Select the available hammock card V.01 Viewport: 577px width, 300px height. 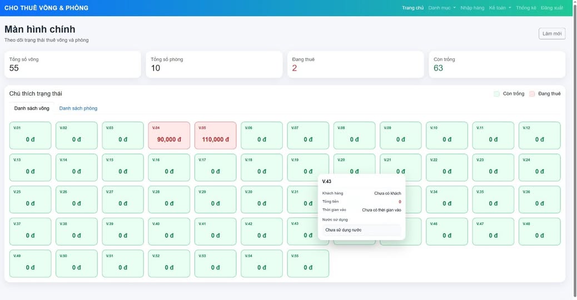tap(30, 136)
